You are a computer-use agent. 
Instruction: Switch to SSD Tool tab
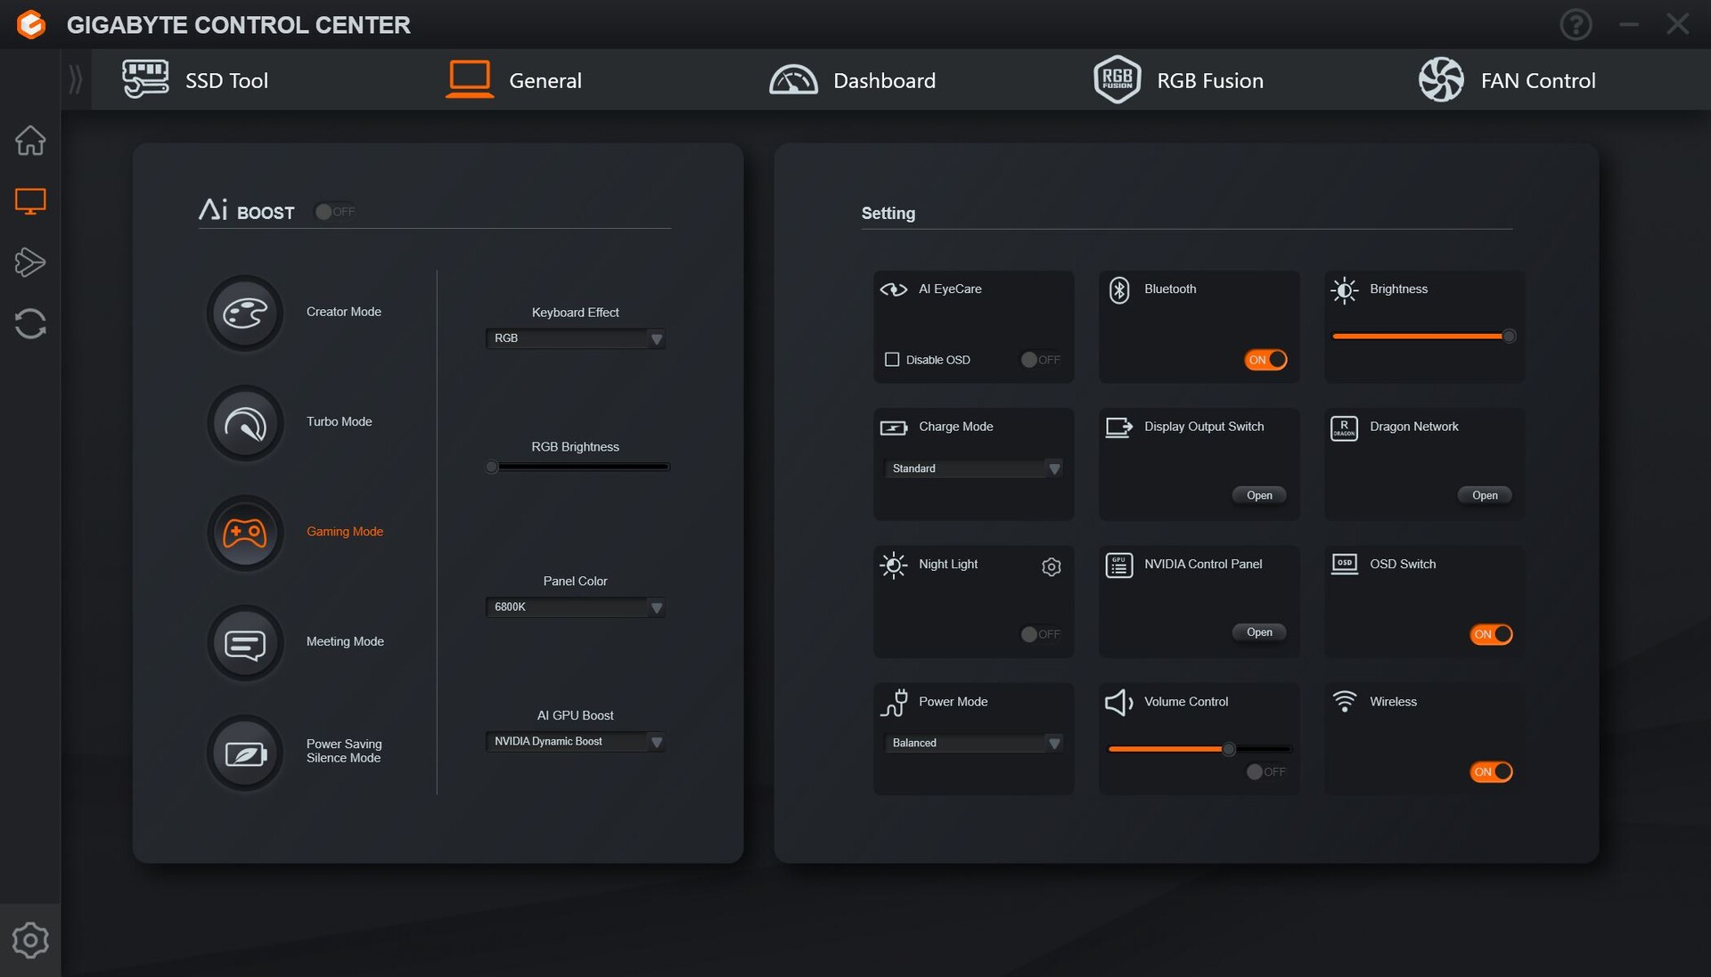click(195, 80)
